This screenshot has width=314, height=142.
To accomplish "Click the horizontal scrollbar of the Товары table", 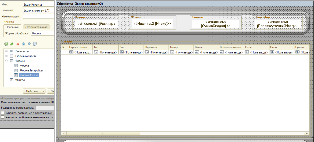I will pos(184,133).
